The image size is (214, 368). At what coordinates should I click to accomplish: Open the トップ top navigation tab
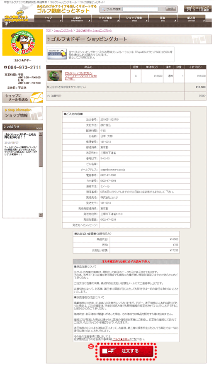[x=49, y=19]
